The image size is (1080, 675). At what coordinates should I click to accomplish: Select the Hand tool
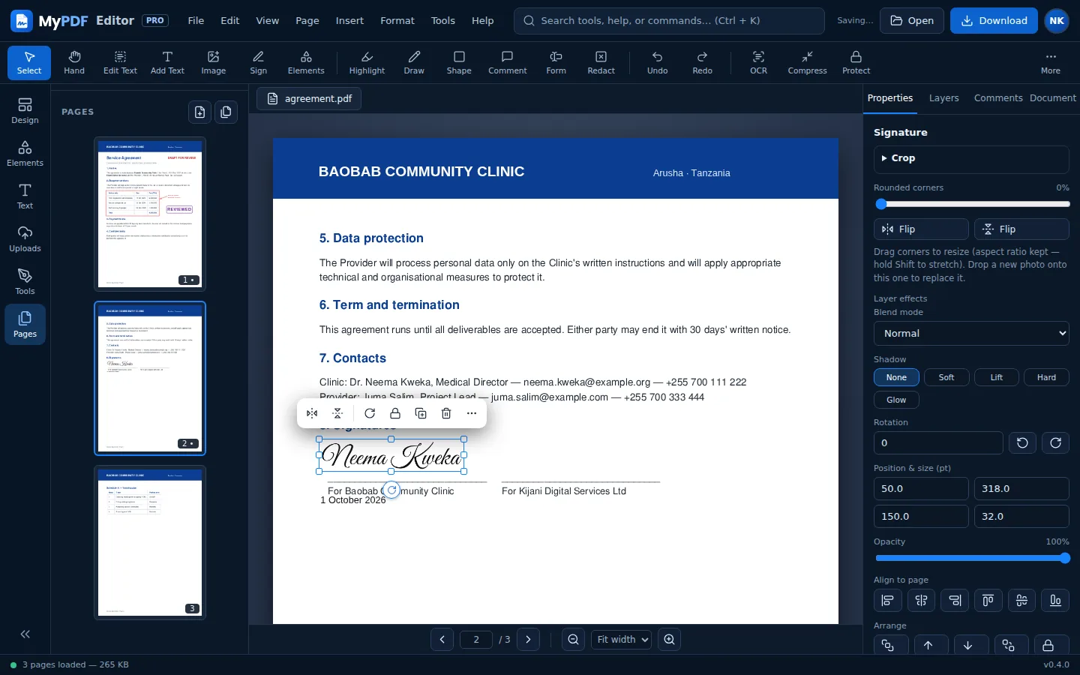(74, 62)
